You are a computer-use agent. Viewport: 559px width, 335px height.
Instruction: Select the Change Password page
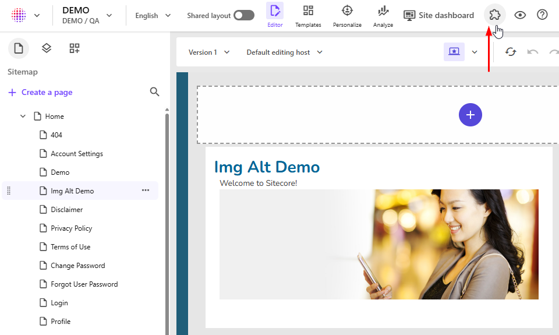[x=77, y=266]
